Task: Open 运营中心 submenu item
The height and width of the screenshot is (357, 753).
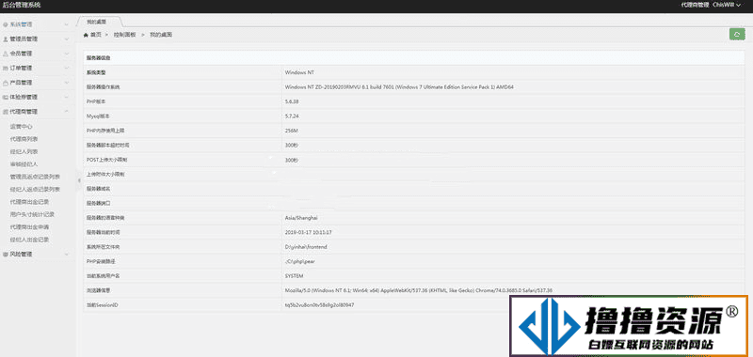Action: click(x=21, y=127)
